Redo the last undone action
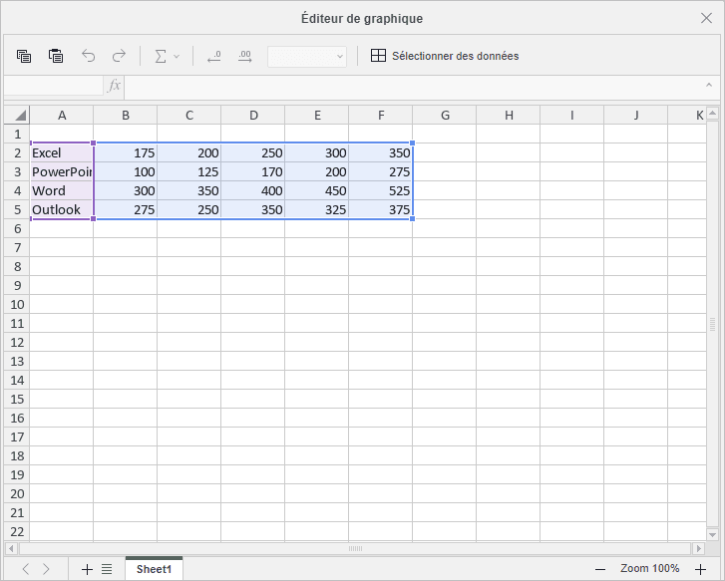725x581 pixels. [x=119, y=56]
